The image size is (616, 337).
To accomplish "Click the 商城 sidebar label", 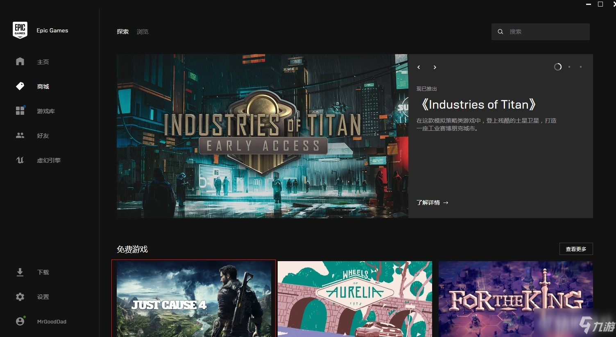I will 43,87.
